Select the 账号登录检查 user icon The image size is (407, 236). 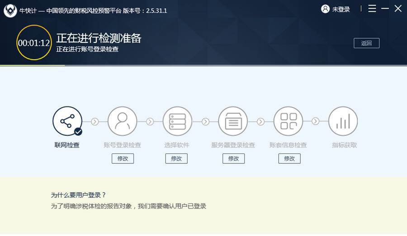point(123,121)
